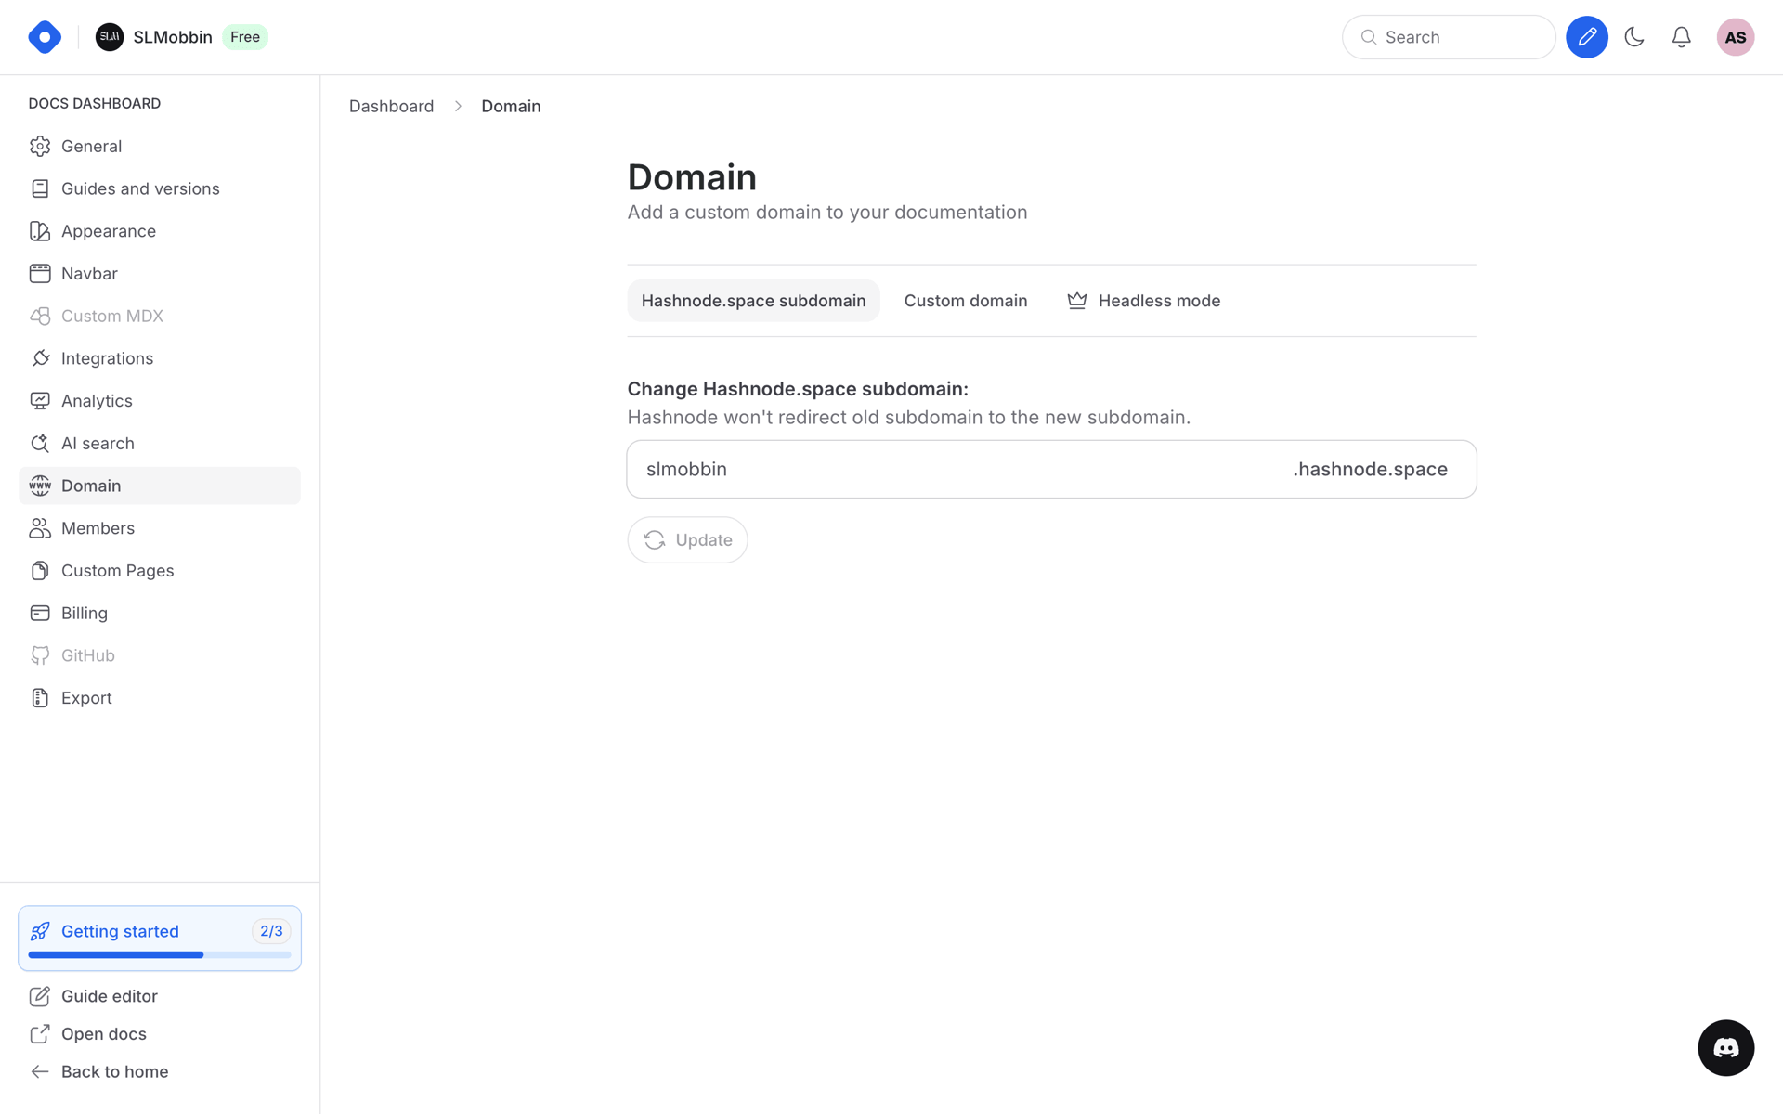Viewport: 1783px width, 1114px height.
Task: Click the Dashboard breadcrumb link
Action: coord(391,106)
